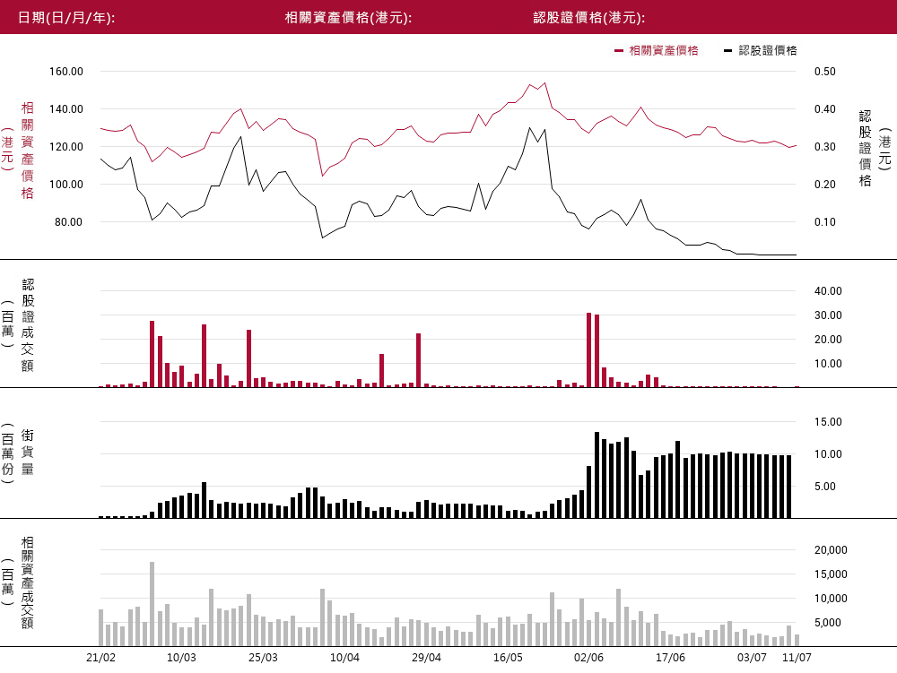Viewport: 897px width, 673px height.
Task: Click the 0.50 right axis label
Action: coord(825,72)
